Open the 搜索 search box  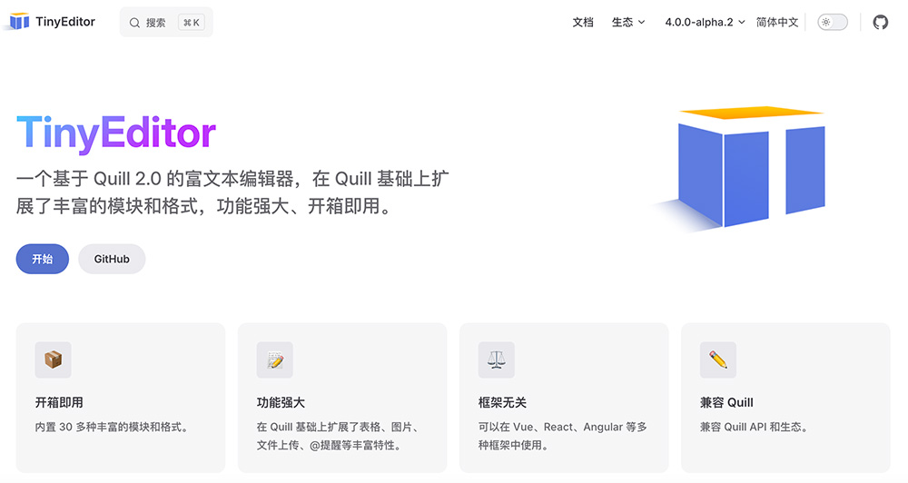166,23
